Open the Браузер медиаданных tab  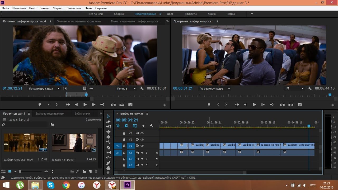(50, 113)
